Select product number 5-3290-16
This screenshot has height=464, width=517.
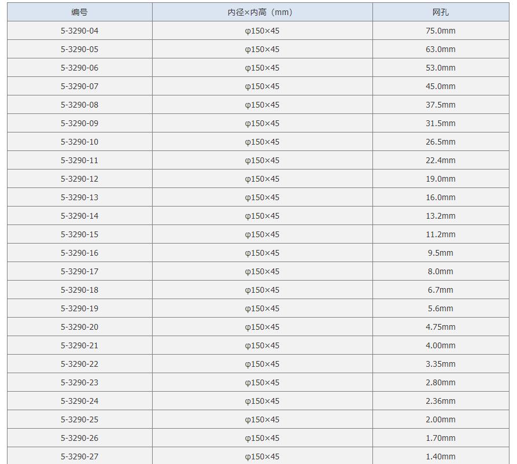coord(80,253)
